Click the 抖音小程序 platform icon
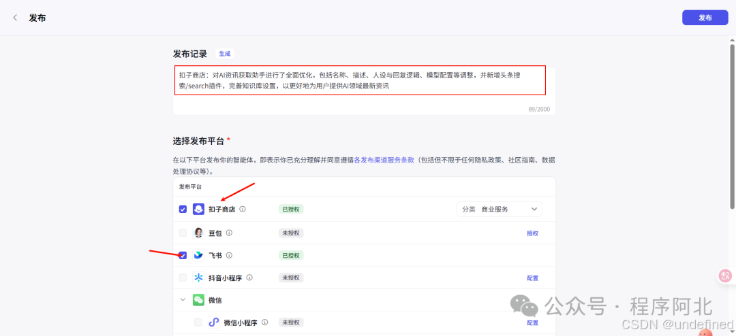Image resolution: width=736 pixels, height=336 pixels. point(198,278)
